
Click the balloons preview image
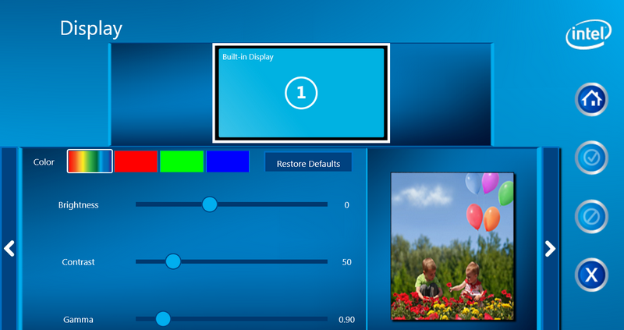452,247
